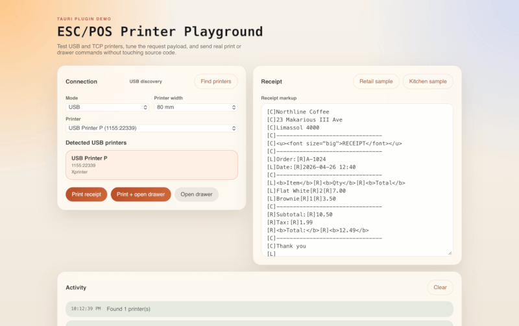The width and height of the screenshot is (519, 326).
Task: Click the Print receipt button
Action: 86,194
